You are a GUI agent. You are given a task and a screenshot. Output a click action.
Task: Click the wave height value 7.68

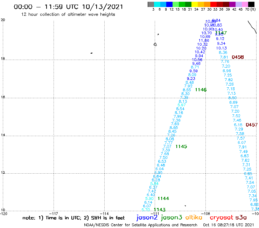point(165,154)
